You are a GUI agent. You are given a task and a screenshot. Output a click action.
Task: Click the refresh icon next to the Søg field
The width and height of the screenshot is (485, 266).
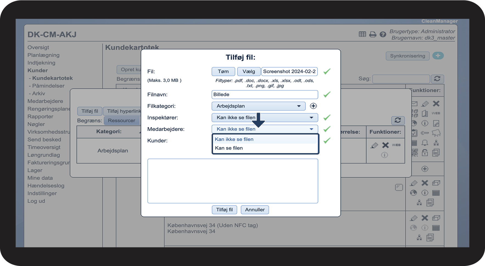(x=437, y=79)
